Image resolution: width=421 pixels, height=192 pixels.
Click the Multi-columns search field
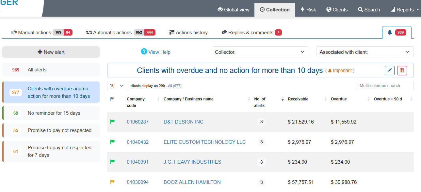click(385, 85)
